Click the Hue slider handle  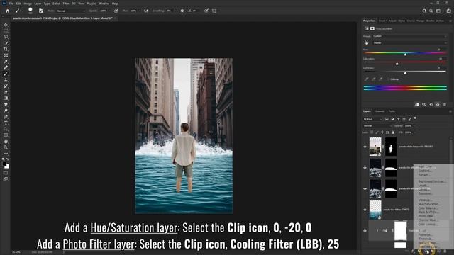coord(405,55)
